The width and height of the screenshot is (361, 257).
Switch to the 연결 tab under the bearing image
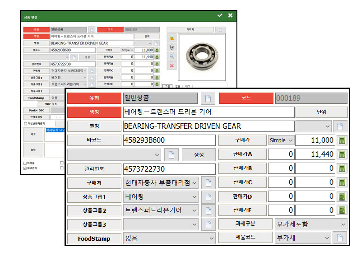(177, 86)
